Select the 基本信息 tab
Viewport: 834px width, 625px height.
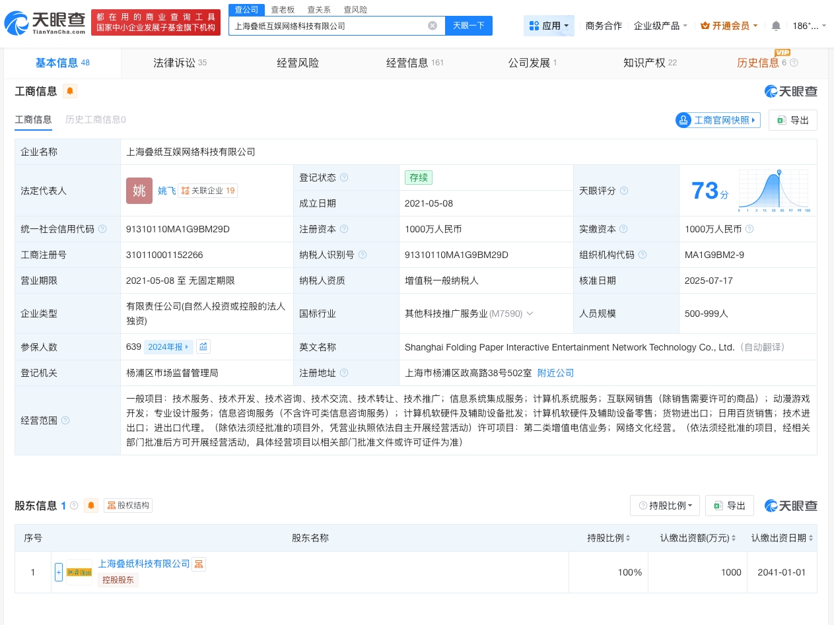[x=62, y=63]
